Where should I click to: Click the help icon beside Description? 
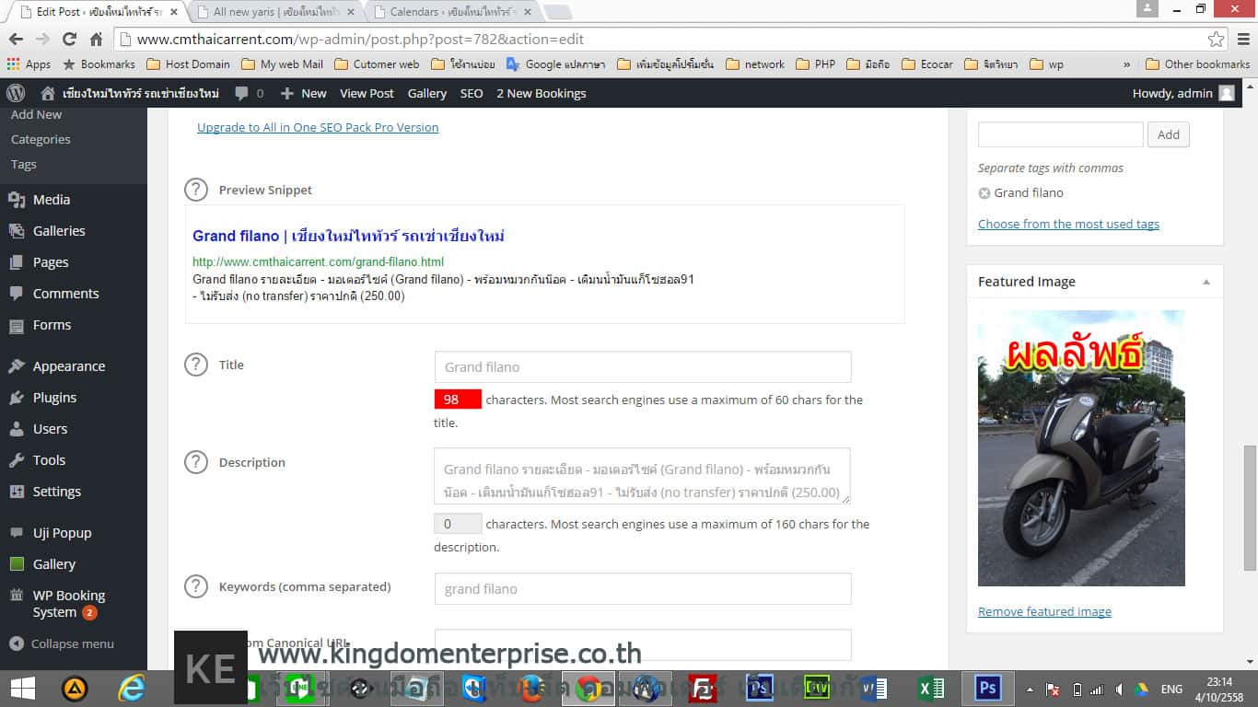pos(196,462)
